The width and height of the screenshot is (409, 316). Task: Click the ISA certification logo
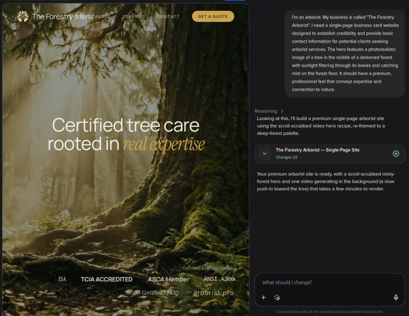tap(62, 279)
